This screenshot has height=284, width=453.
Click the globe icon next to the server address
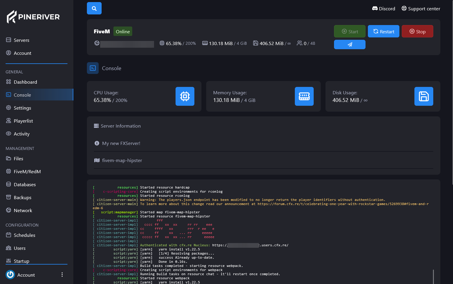[x=97, y=43]
